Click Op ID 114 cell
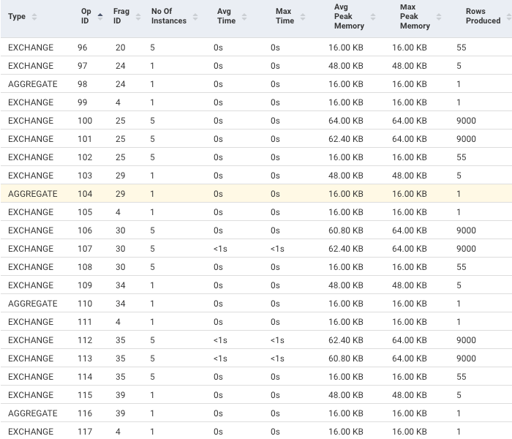This screenshot has height=439, width=512. click(85, 377)
